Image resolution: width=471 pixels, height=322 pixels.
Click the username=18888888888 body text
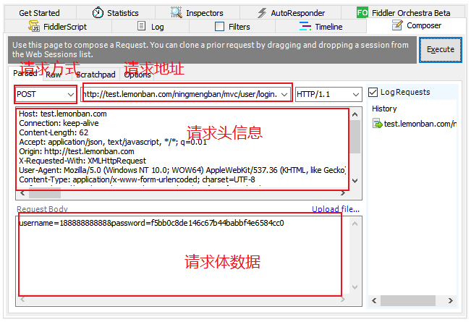coord(151,223)
